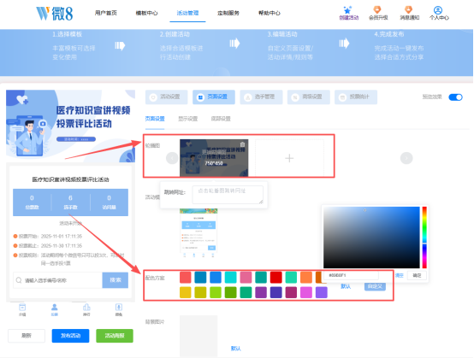Click 访问量 count in preview stats
Viewport: 474px width, 358px height.
tap(110, 202)
